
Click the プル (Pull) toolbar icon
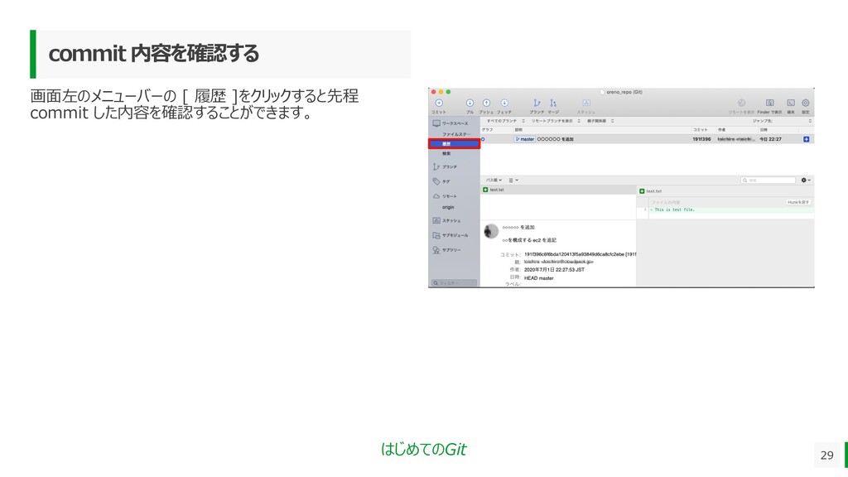click(x=470, y=104)
